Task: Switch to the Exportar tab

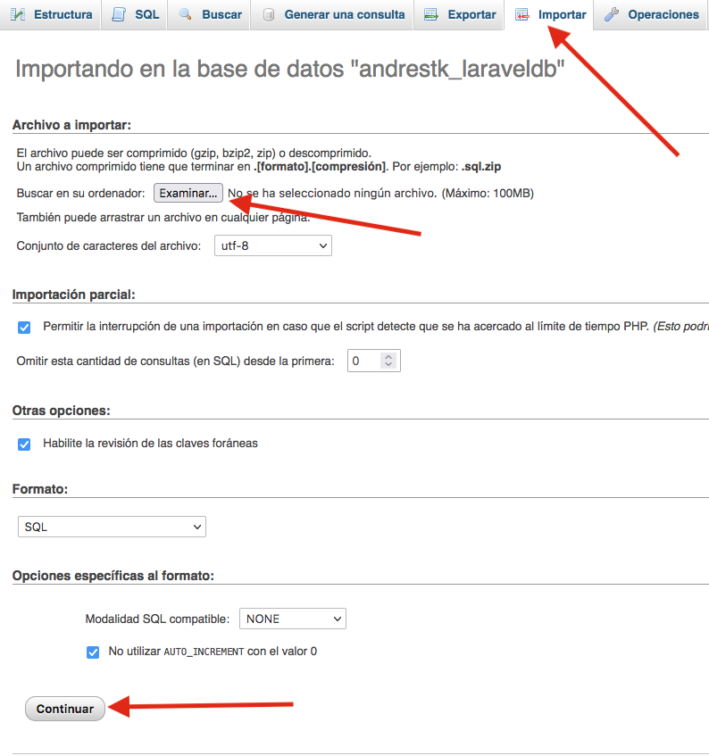Action: pyautogui.click(x=459, y=14)
